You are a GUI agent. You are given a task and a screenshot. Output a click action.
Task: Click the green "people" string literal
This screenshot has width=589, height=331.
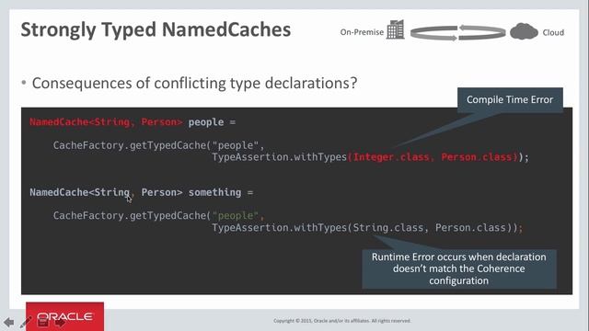pos(236,216)
